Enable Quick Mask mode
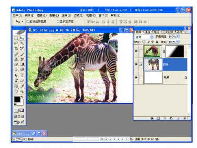 pyautogui.click(x=22, y=110)
